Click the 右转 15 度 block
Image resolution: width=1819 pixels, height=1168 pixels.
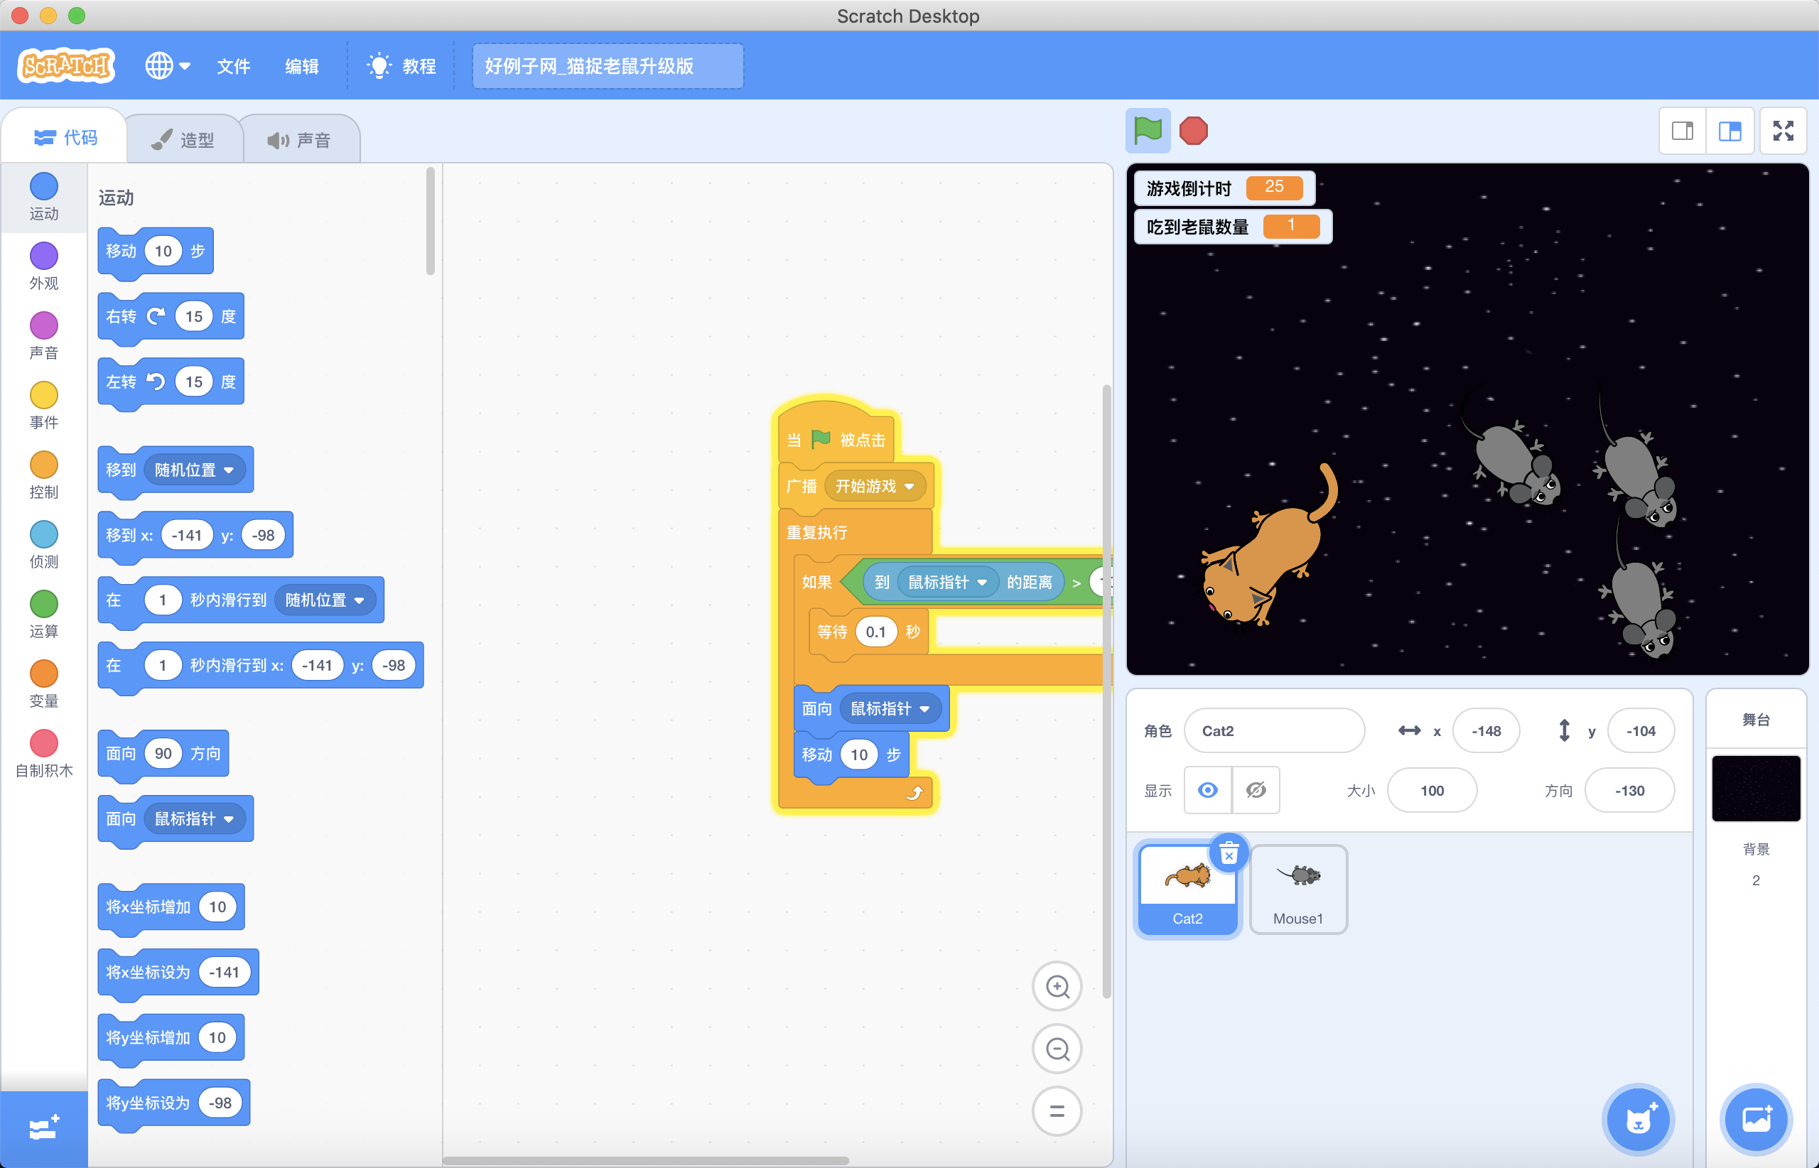point(171,316)
